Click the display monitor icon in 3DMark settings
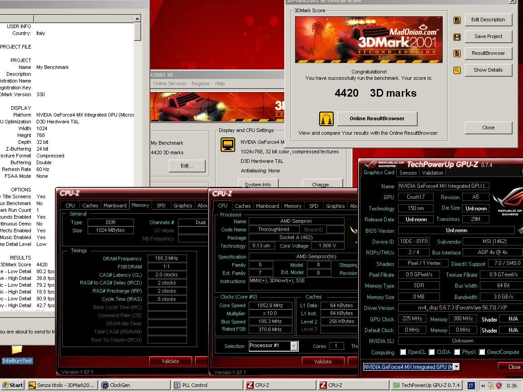 click(228, 145)
